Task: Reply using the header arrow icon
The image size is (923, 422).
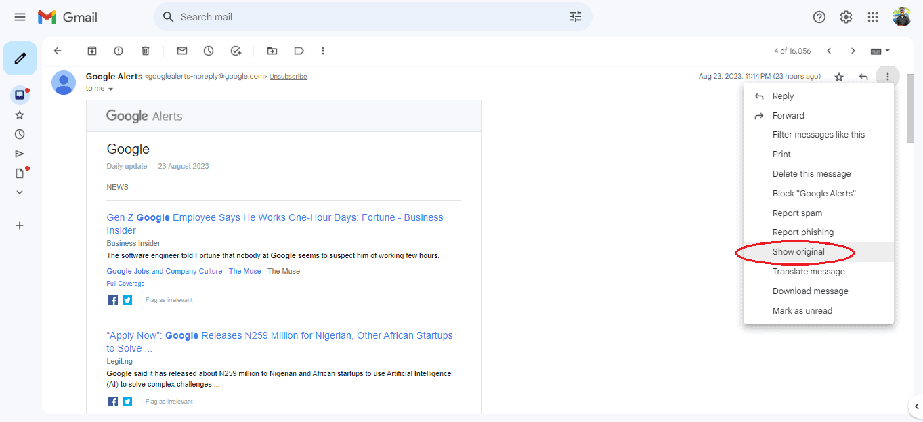Action: pyautogui.click(x=863, y=77)
